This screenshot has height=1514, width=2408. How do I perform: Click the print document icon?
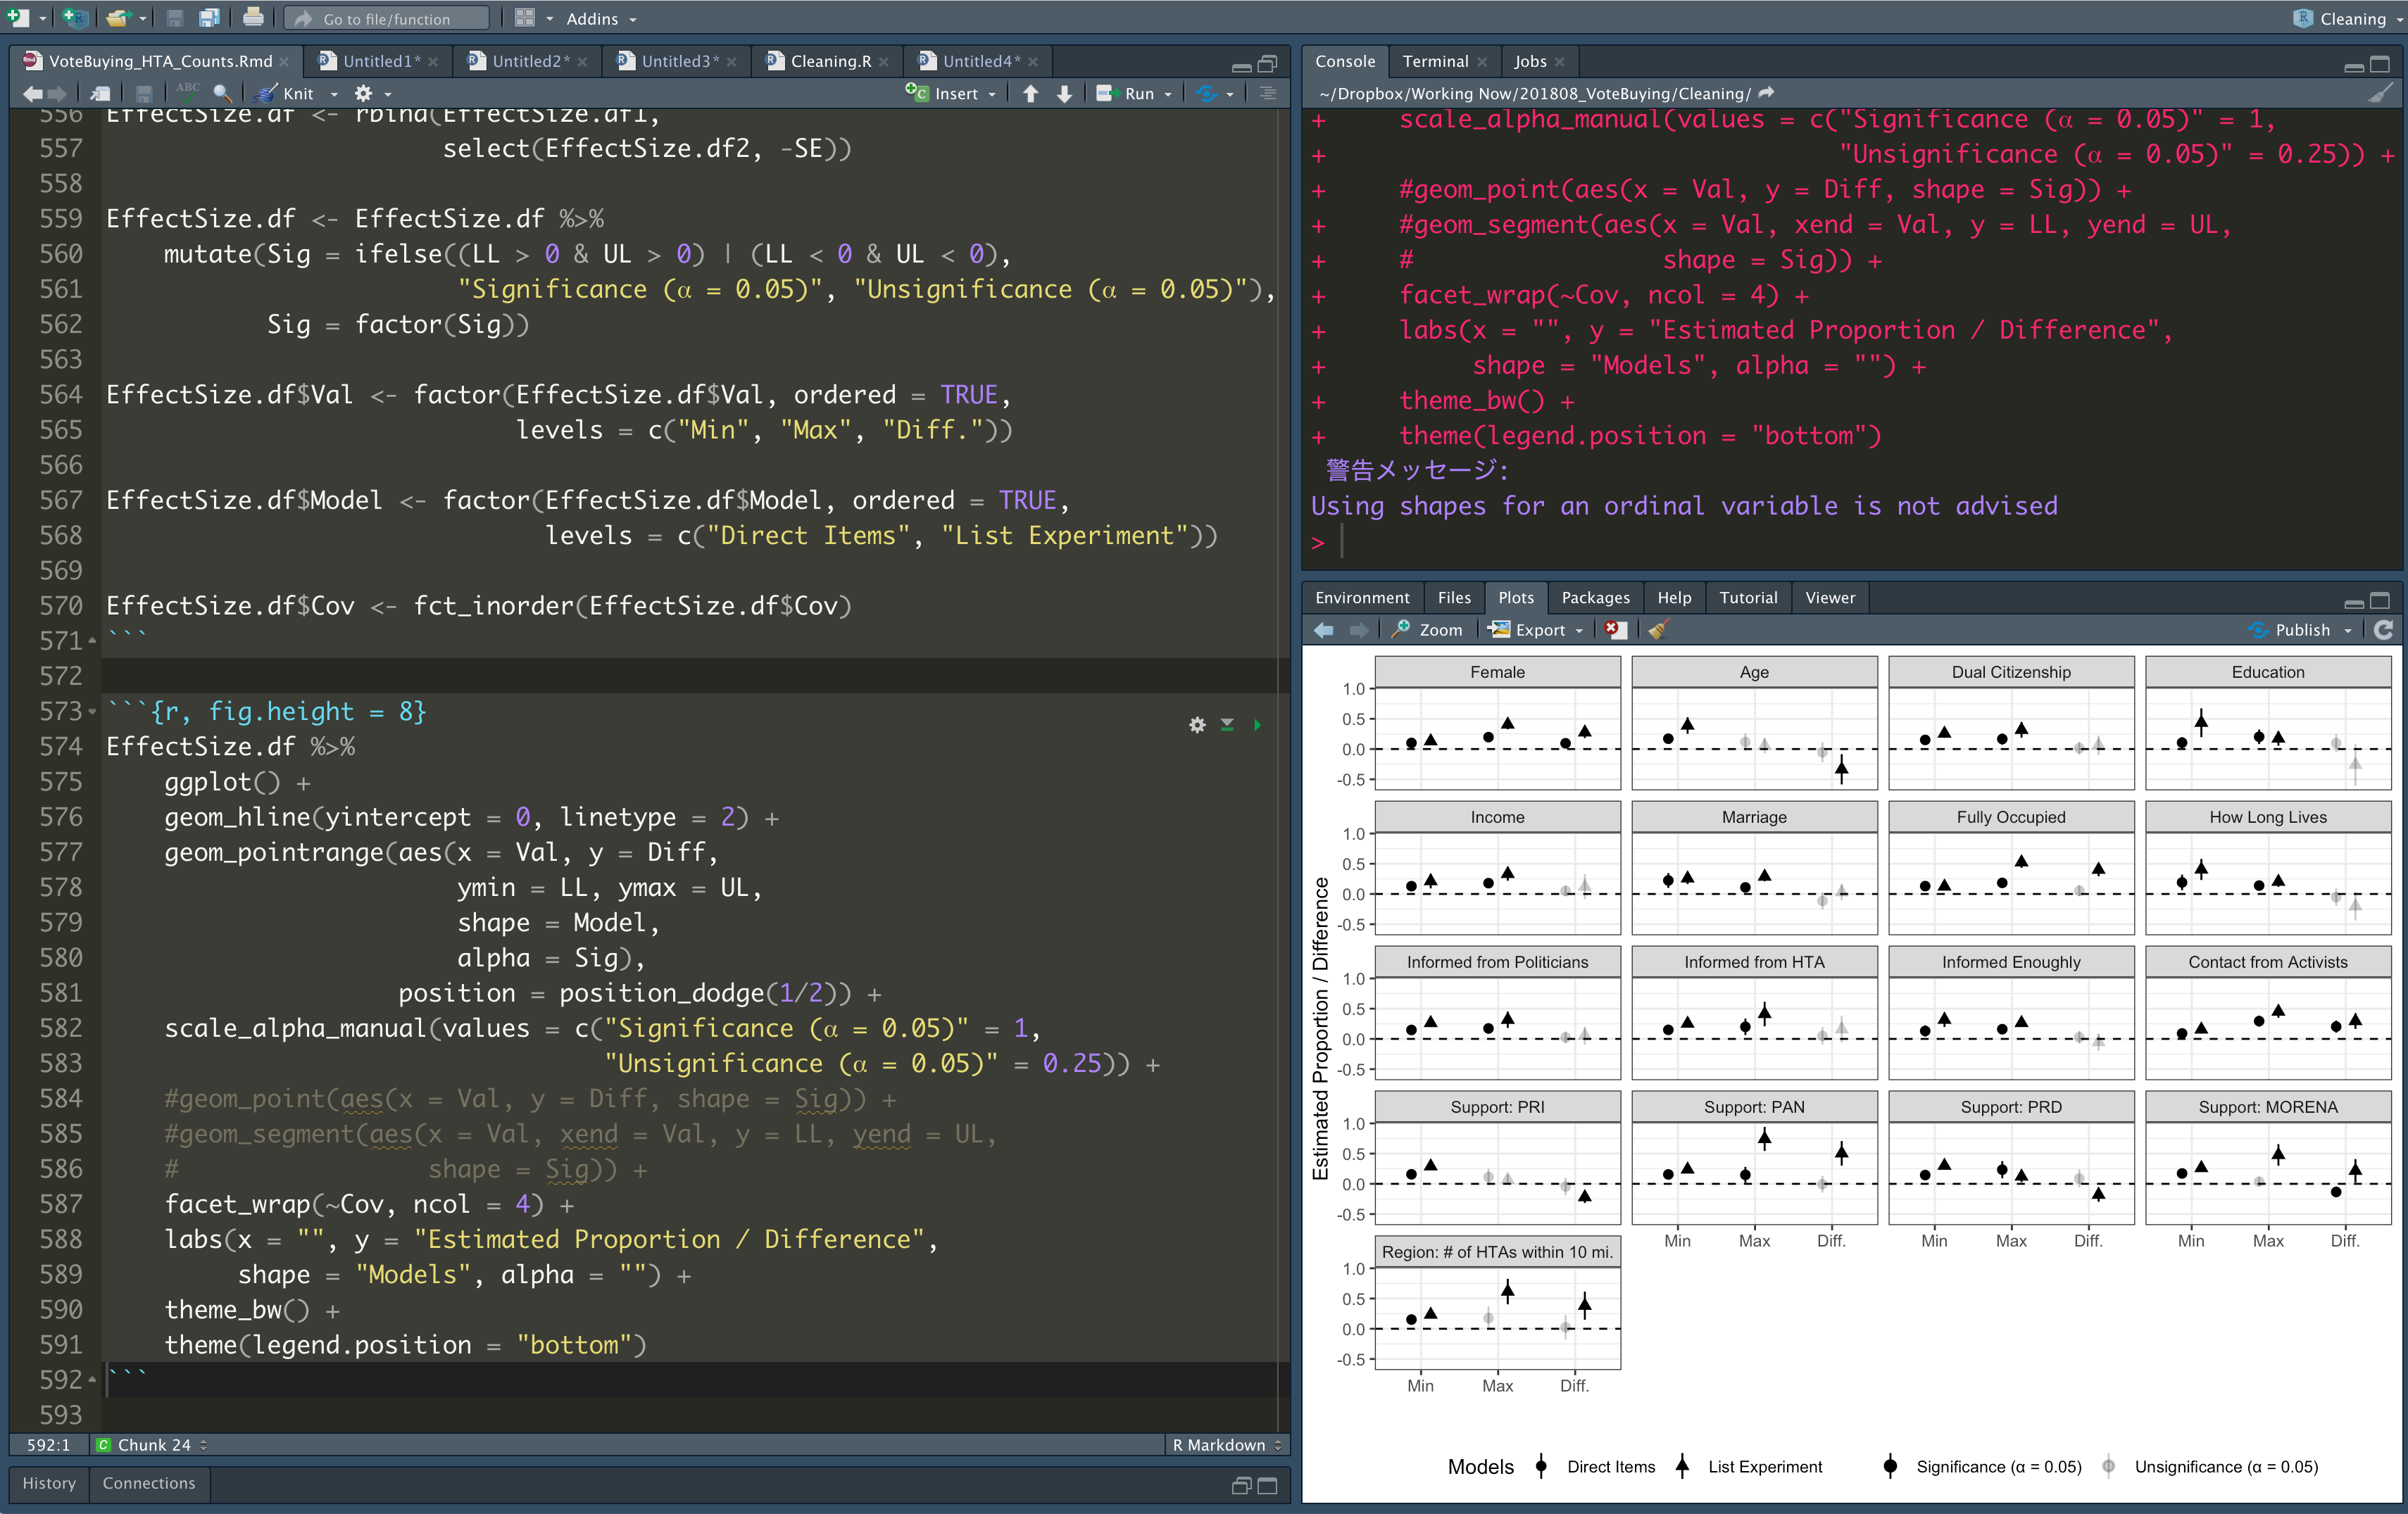point(253,18)
